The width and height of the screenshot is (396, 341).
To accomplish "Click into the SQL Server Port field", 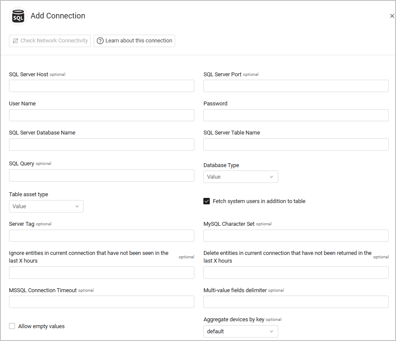I will coord(296,86).
